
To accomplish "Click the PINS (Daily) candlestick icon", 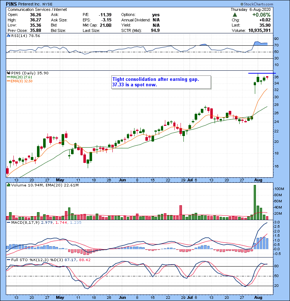I will point(8,73).
